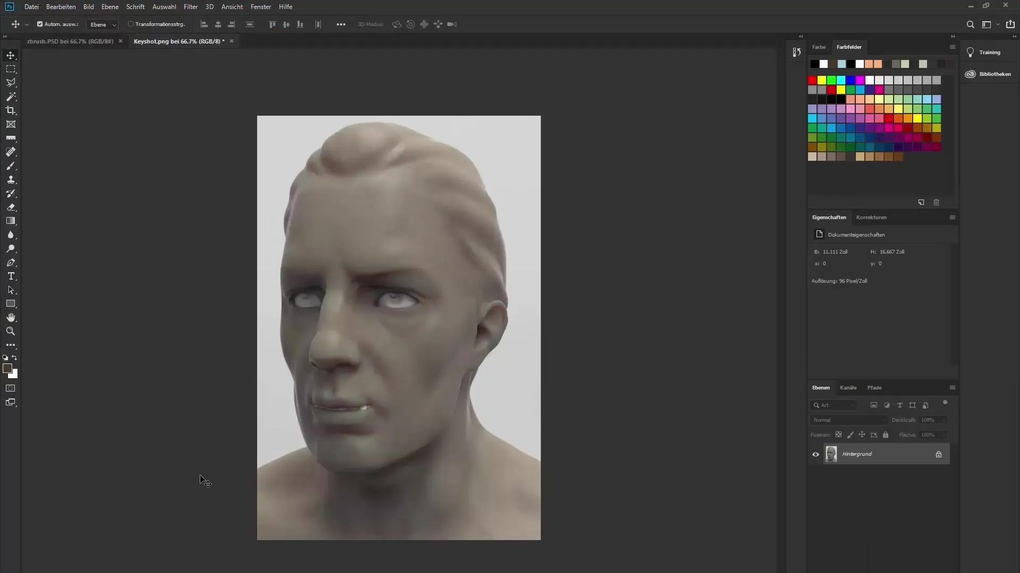Select the Gradient tool
1020x573 pixels.
pos(11,221)
